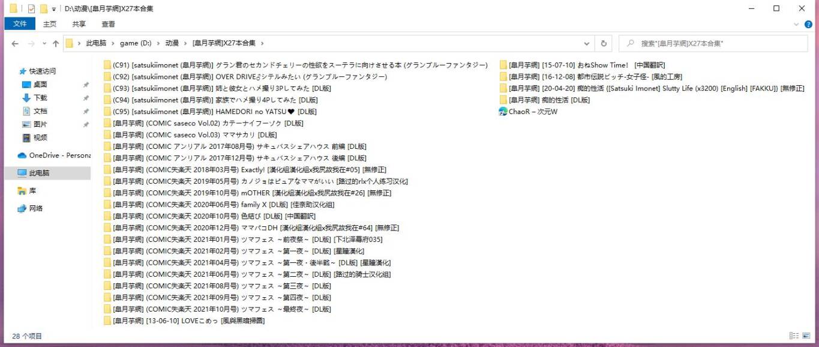The image size is (819, 347).
Task: Open the address bar history dropdown
Action: click(x=587, y=43)
